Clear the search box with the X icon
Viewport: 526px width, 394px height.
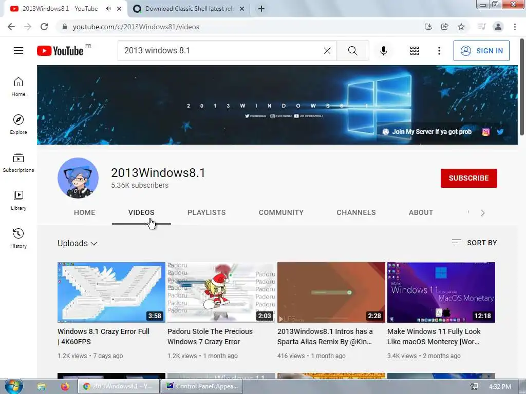click(327, 51)
